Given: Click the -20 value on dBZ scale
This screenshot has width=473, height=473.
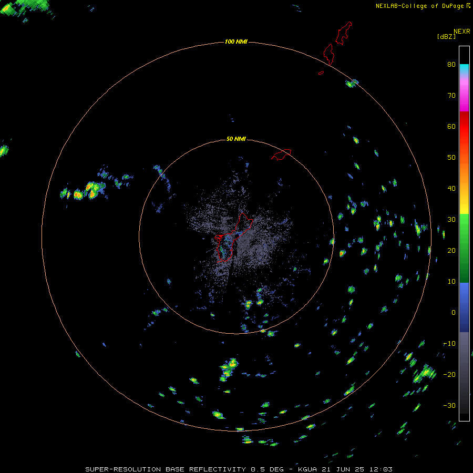Looking at the screenshot, I should pyautogui.click(x=449, y=375).
